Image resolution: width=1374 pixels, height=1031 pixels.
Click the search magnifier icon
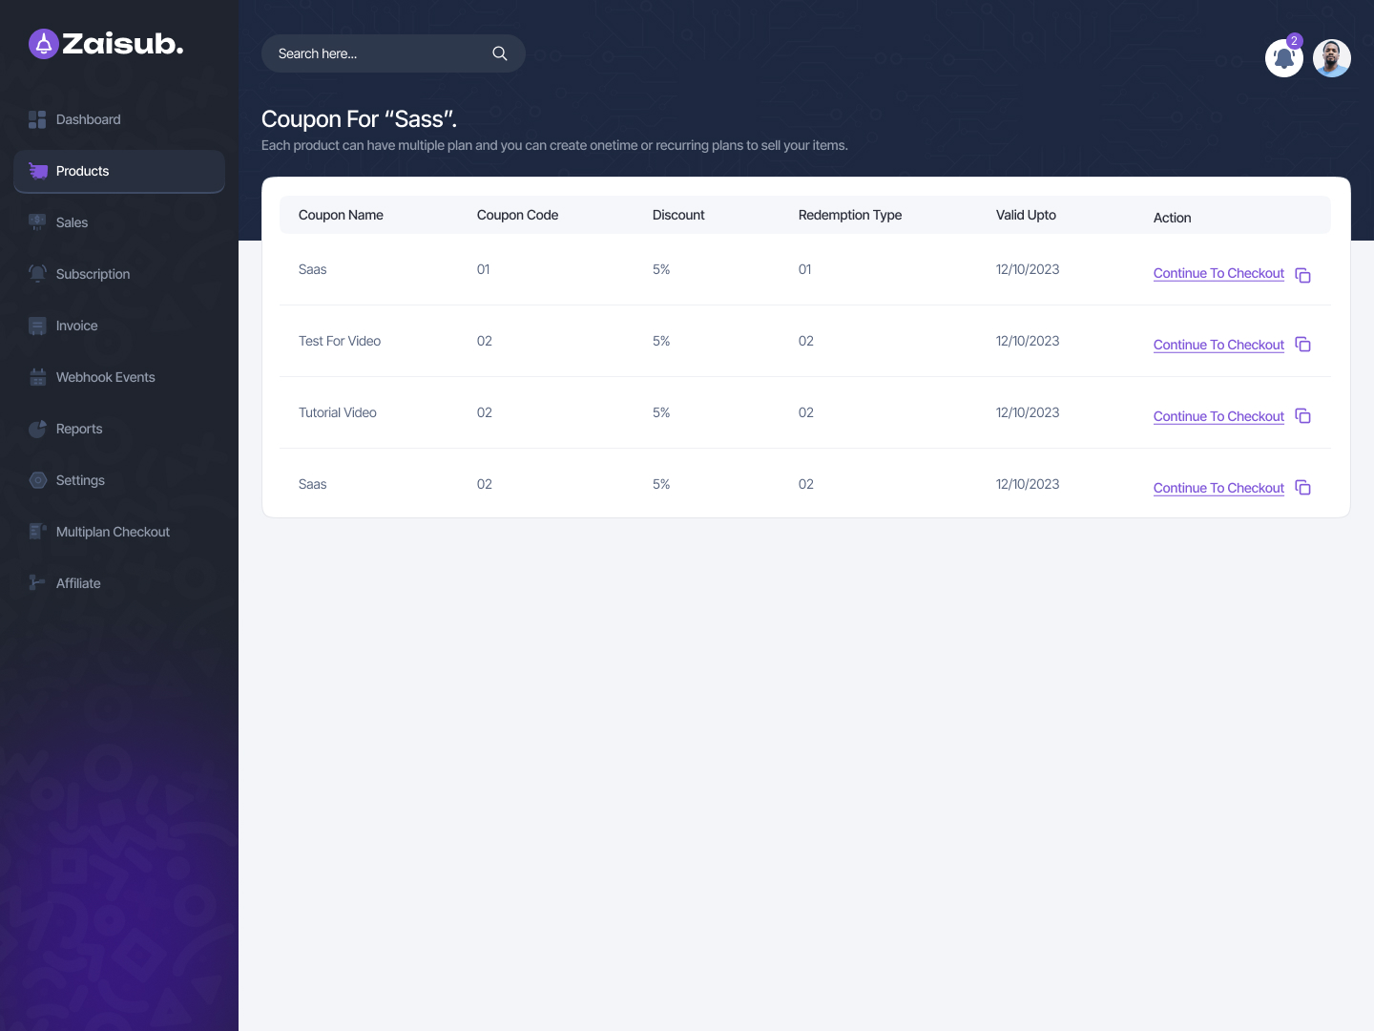pos(499,53)
